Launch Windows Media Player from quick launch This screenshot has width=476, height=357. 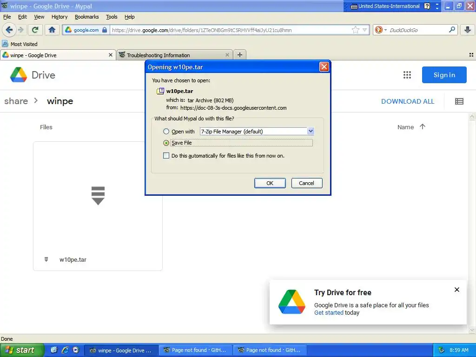[x=76, y=350]
